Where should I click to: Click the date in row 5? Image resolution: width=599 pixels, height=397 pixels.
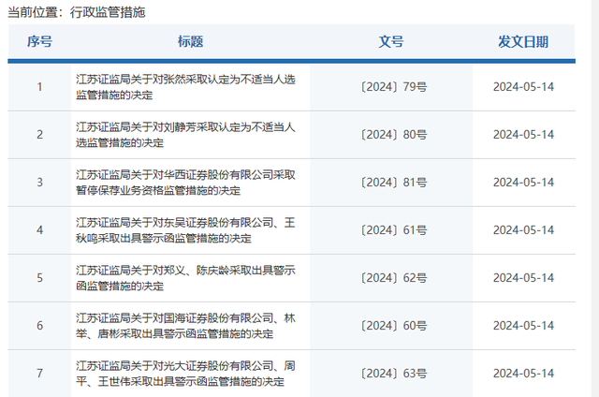[x=523, y=278]
